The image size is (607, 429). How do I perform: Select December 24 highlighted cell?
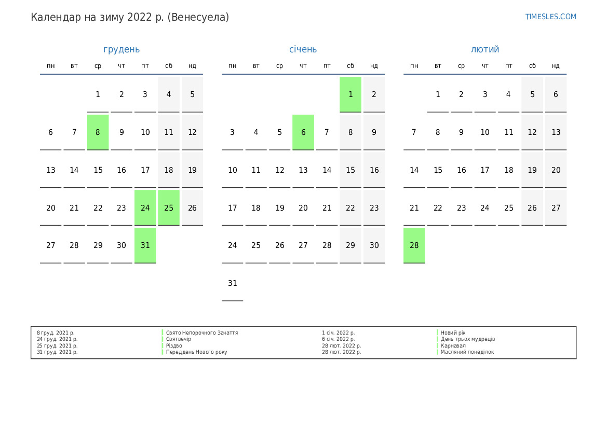(x=145, y=207)
